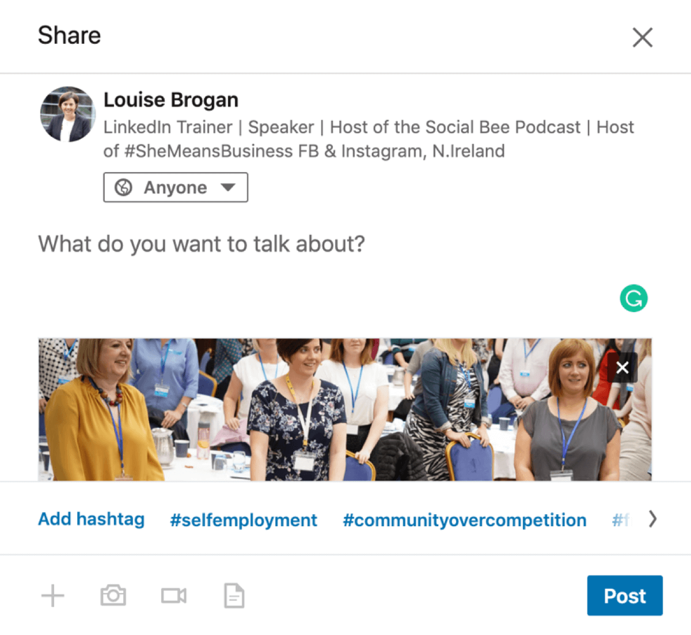691x635 pixels.
Task: Click the Post button
Action: click(x=625, y=595)
